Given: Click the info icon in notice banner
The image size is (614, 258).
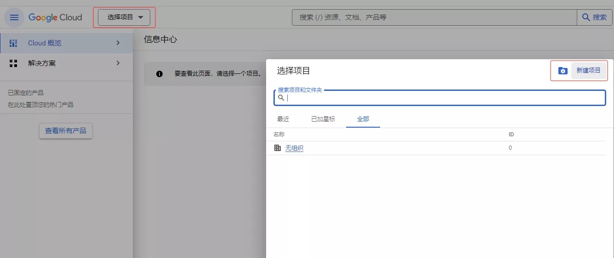Looking at the screenshot, I should pyautogui.click(x=159, y=74).
